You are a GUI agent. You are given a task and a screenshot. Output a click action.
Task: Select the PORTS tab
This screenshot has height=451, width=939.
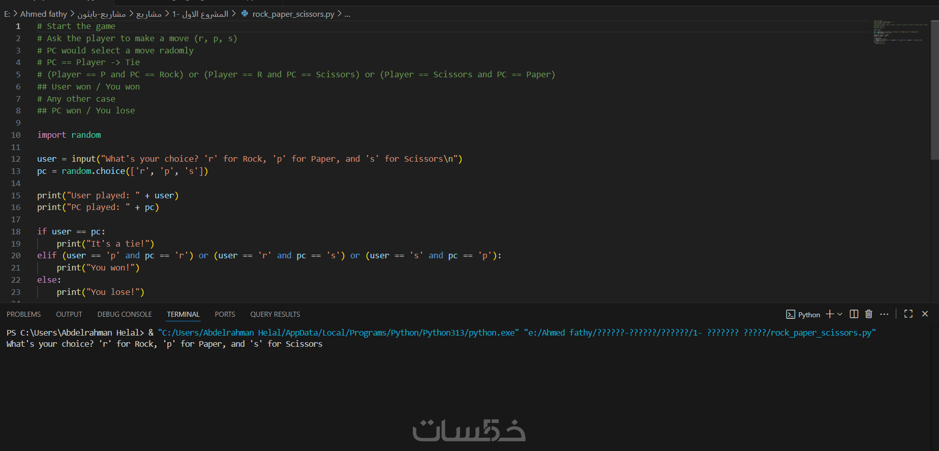click(225, 315)
